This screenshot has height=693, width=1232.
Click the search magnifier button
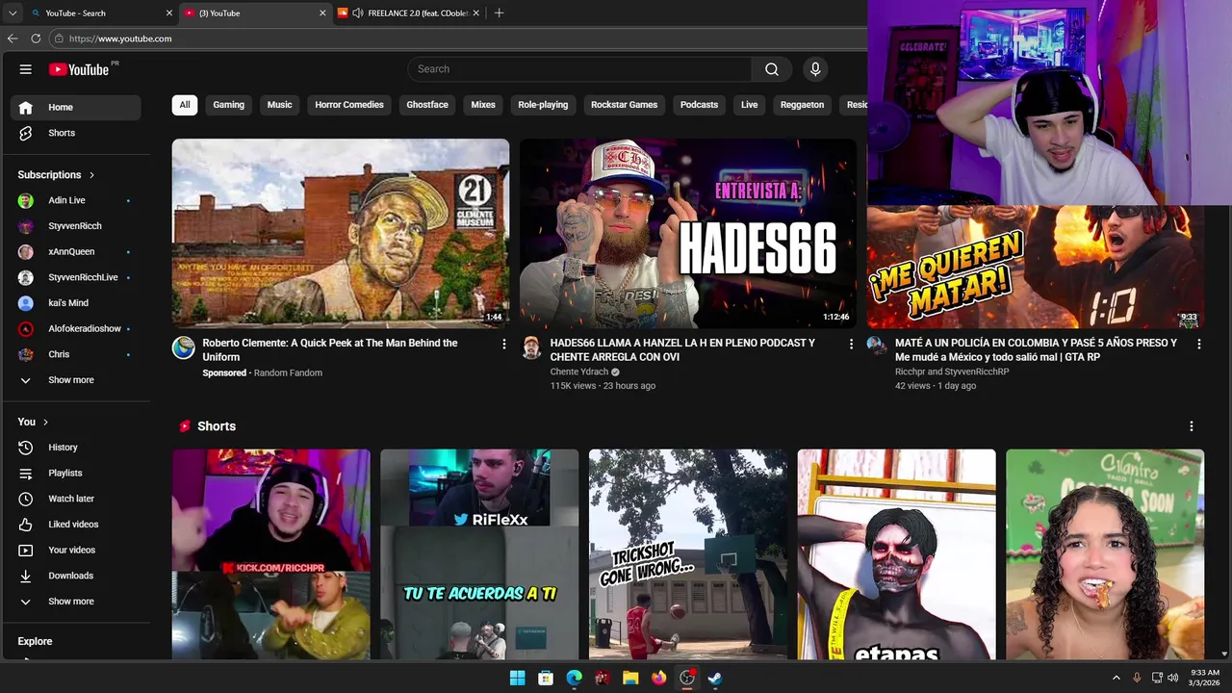[x=772, y=69]
